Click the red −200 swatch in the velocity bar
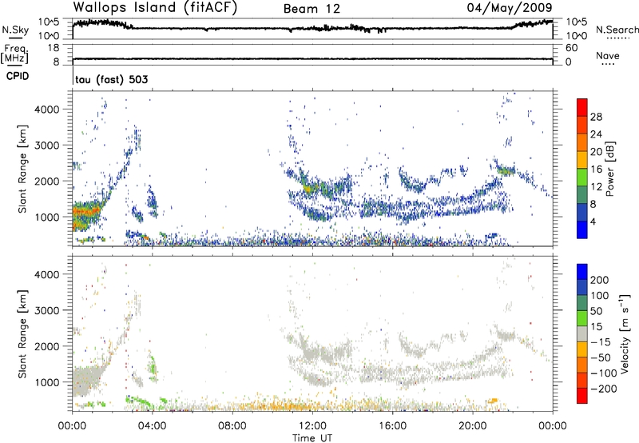 tap(582, 396)
